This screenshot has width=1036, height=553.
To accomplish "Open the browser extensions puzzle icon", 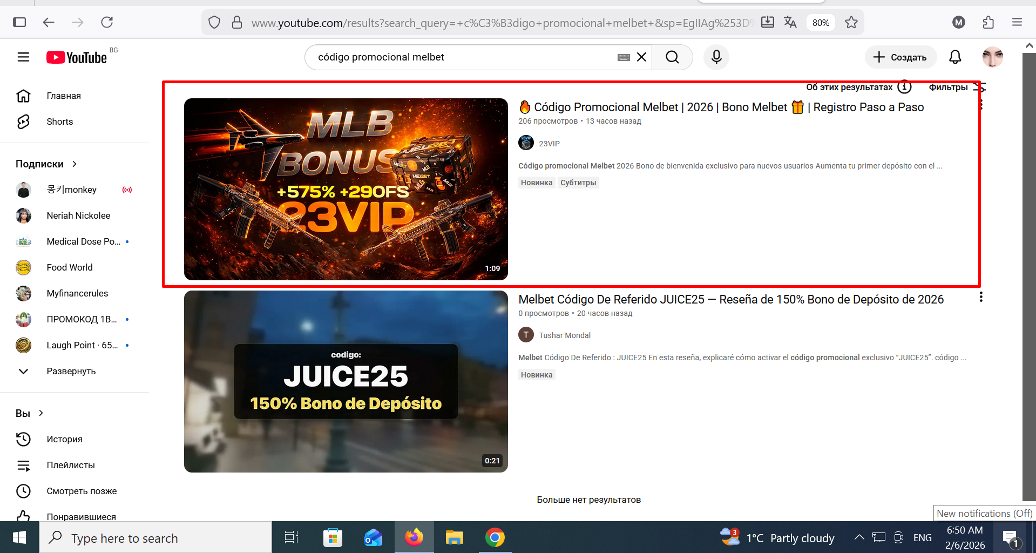I will tap(988, 22).
